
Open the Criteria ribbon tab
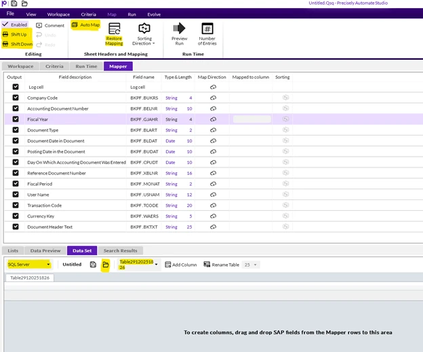coord(89,14)
